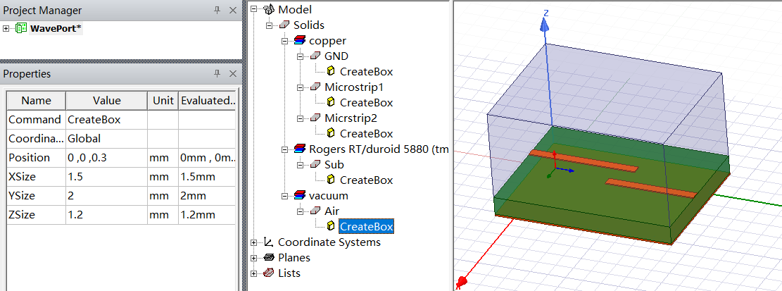The width and height of the screenshot is (782, 291).
Task: Select CreateBox under Micrstrip2
Action: [x=367, y=133]
